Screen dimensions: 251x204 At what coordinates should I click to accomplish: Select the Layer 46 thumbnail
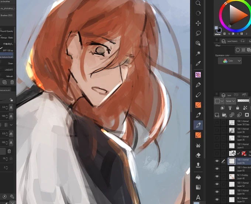232,176
